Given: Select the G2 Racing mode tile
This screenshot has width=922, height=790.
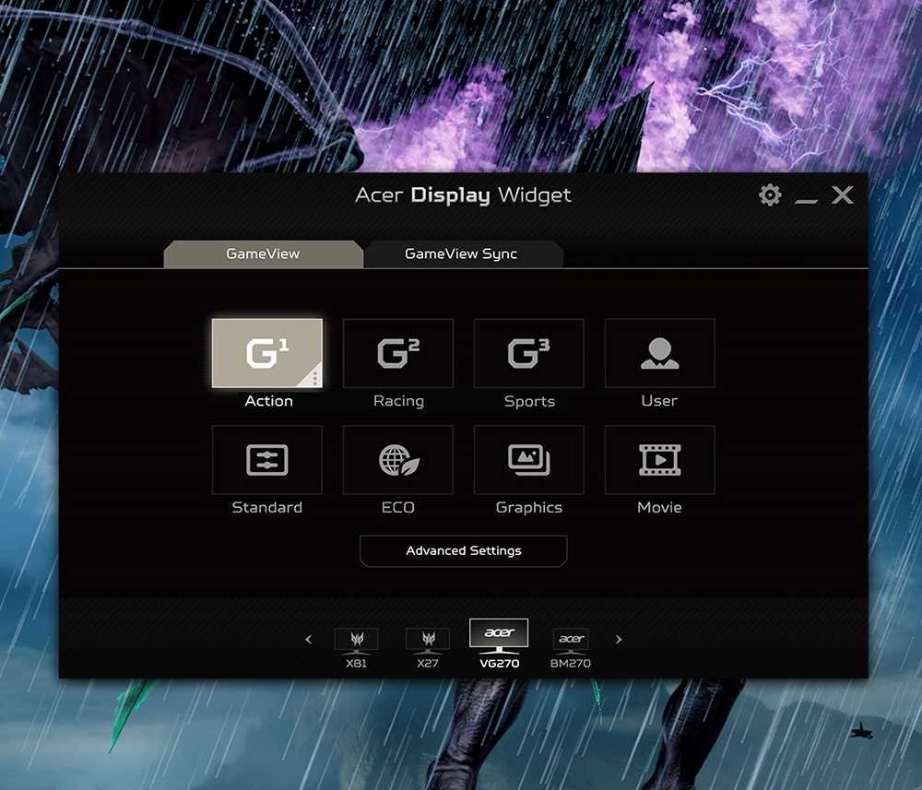Looking at the screenshot, I should [398, 353].
